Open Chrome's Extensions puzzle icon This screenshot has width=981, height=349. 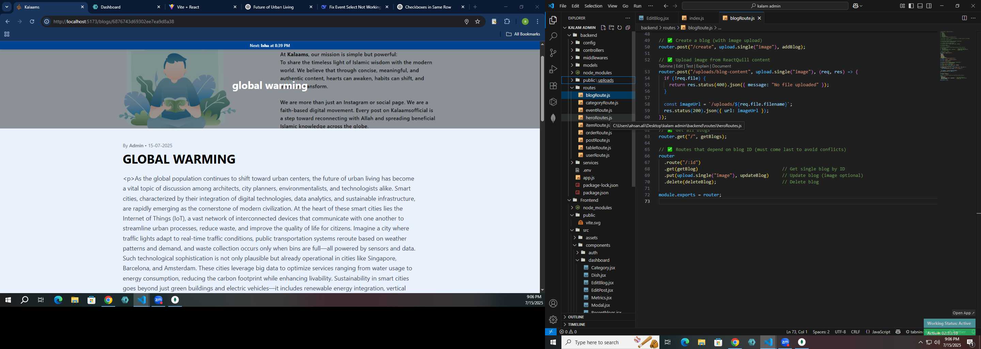coord(507,22)
